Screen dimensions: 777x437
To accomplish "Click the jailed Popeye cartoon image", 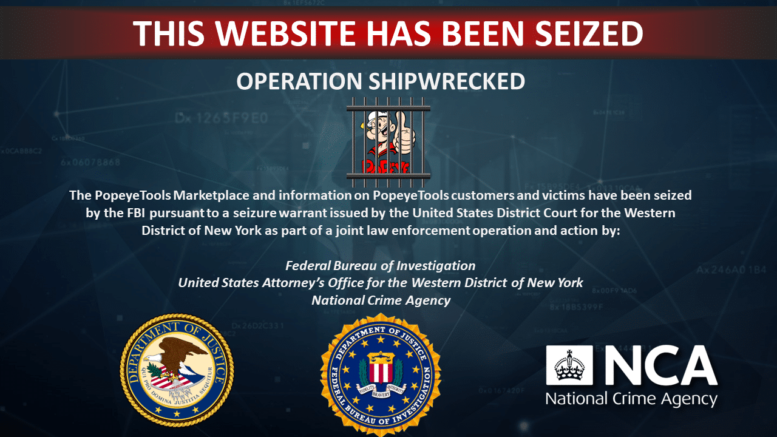I will [388, 141].
